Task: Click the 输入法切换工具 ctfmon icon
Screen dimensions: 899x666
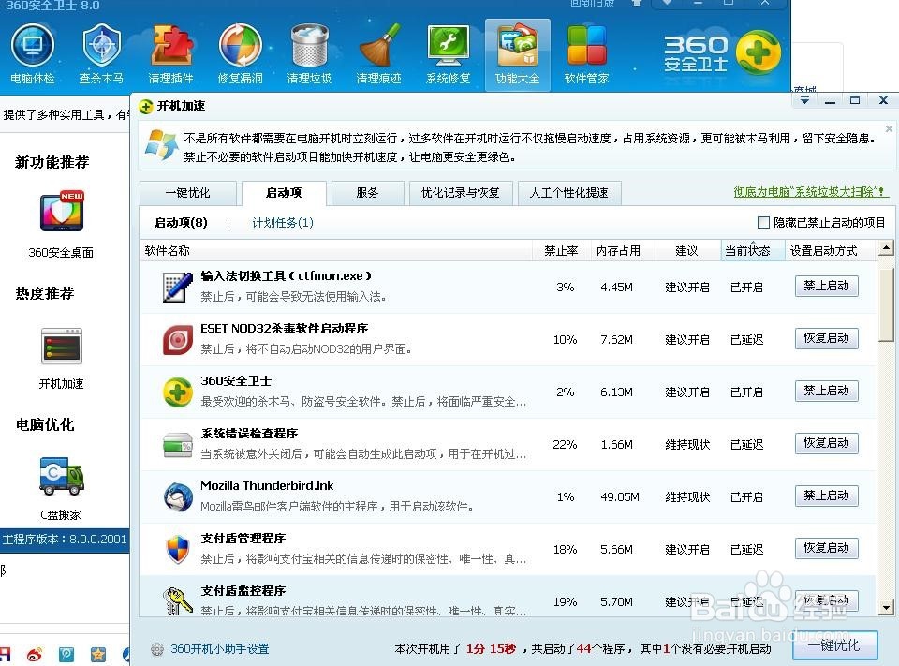Action: pyautogui.click(x=177, y=287)
